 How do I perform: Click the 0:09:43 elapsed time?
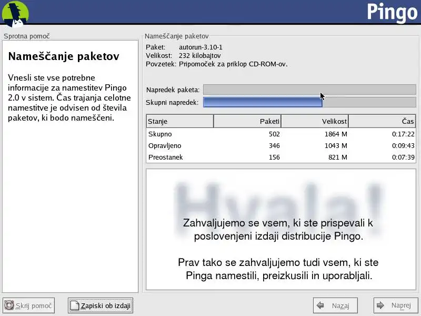point(403,146)
